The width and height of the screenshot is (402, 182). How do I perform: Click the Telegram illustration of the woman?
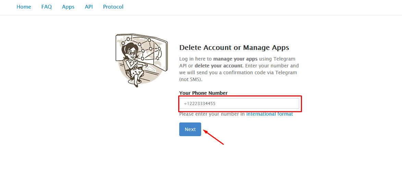132,63
